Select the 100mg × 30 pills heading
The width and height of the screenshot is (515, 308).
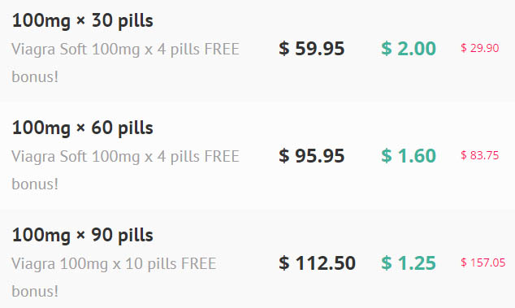pos(82,21)
